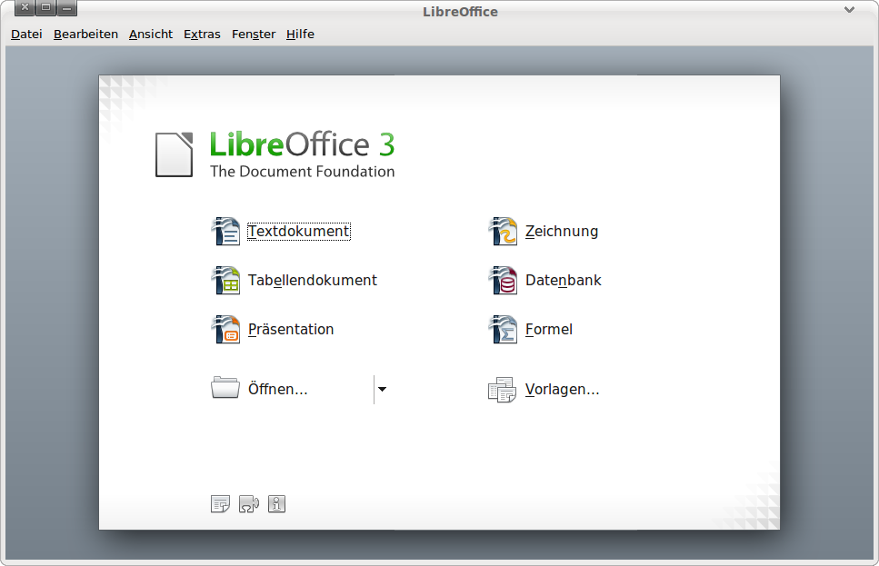Click the LibreOffice 3 logo

pos(275,154)
